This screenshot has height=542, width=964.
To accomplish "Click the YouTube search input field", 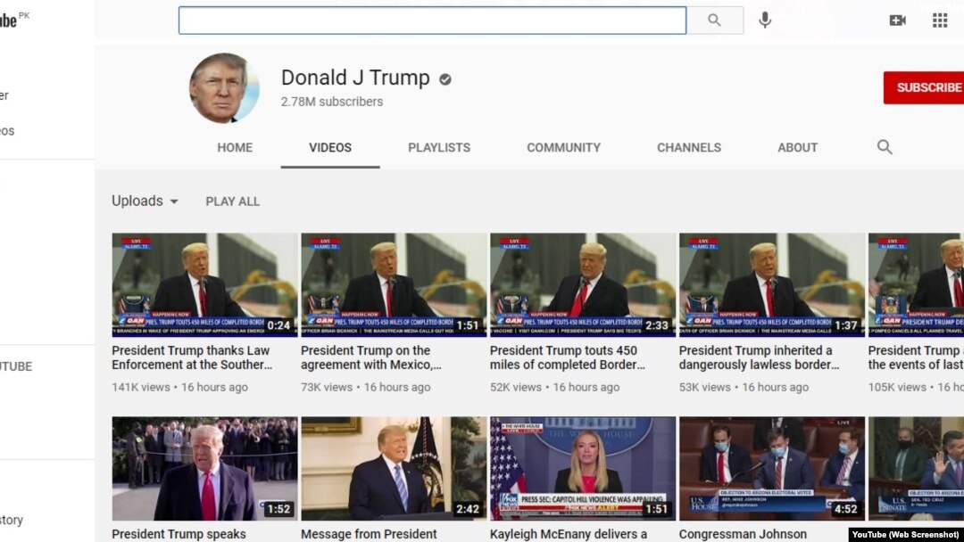I will click(x=432, y=21).
